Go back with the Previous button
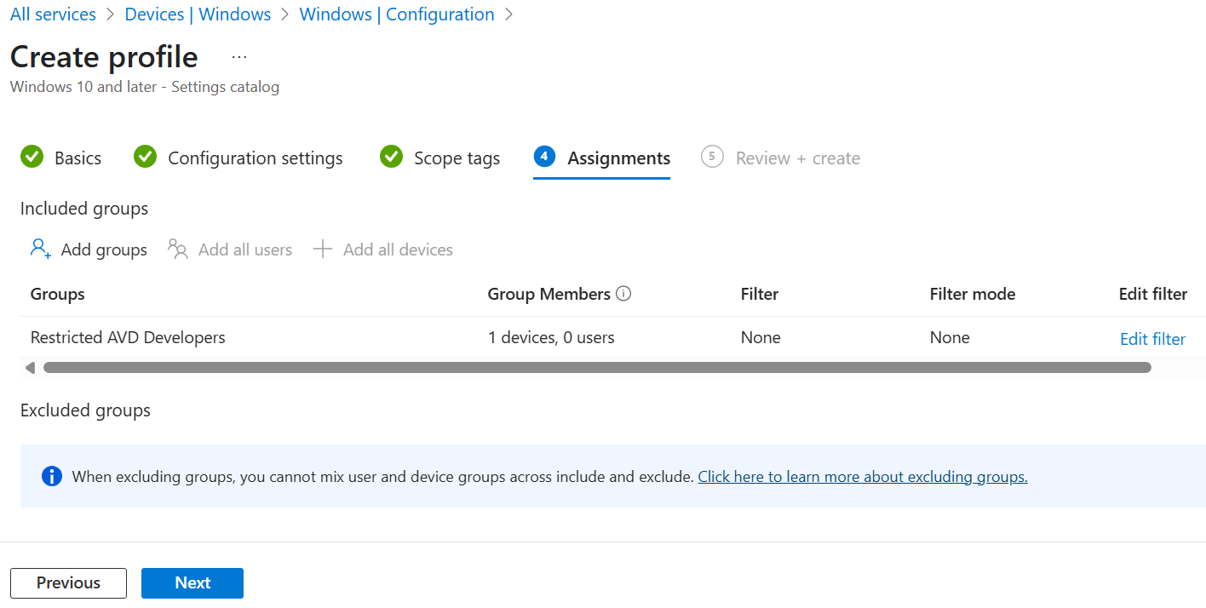 coord(68,583)
